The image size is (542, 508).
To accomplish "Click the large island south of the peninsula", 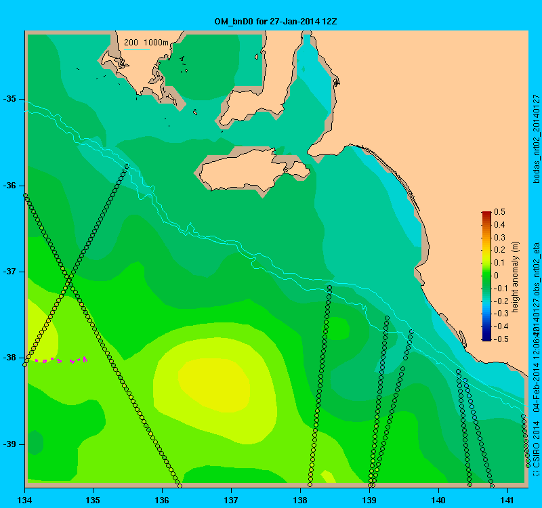I will [254, 171].
